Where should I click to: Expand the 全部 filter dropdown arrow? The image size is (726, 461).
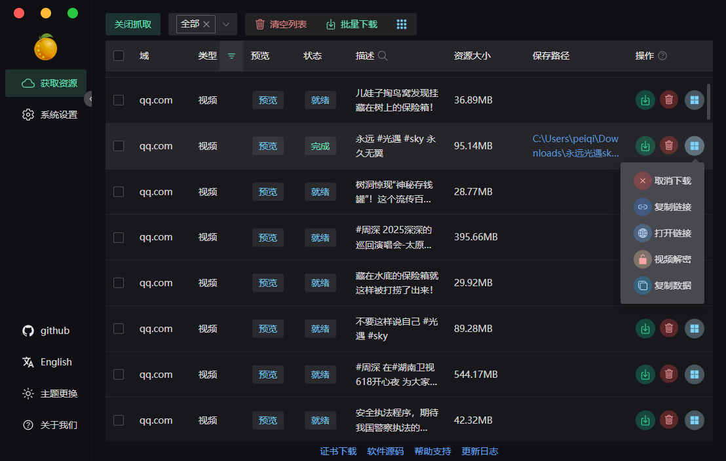pyautogui.click(x=226, y=24)
